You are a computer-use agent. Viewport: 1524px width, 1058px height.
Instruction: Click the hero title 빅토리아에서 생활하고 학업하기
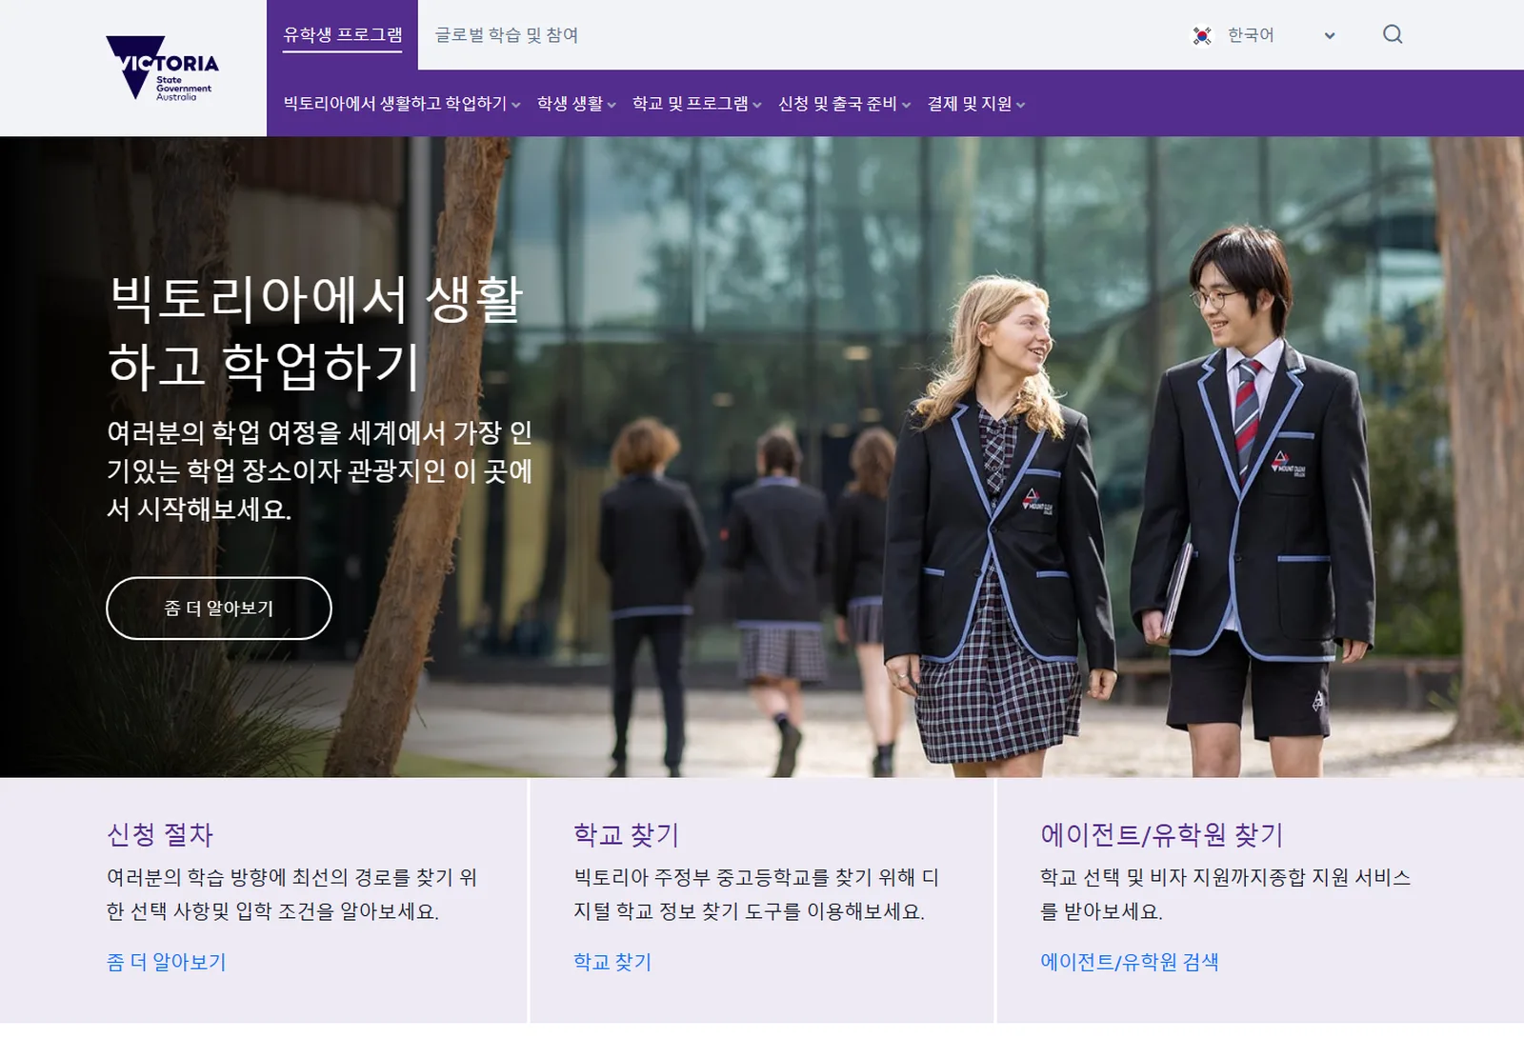pos(316,332)
